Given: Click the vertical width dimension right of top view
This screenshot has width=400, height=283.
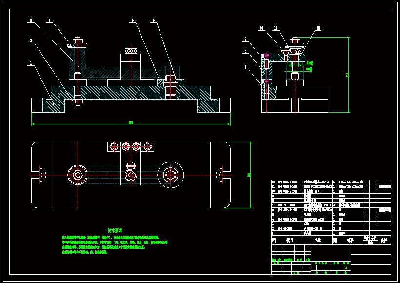Looking at the screenshot, I should (x=249, y=174).
